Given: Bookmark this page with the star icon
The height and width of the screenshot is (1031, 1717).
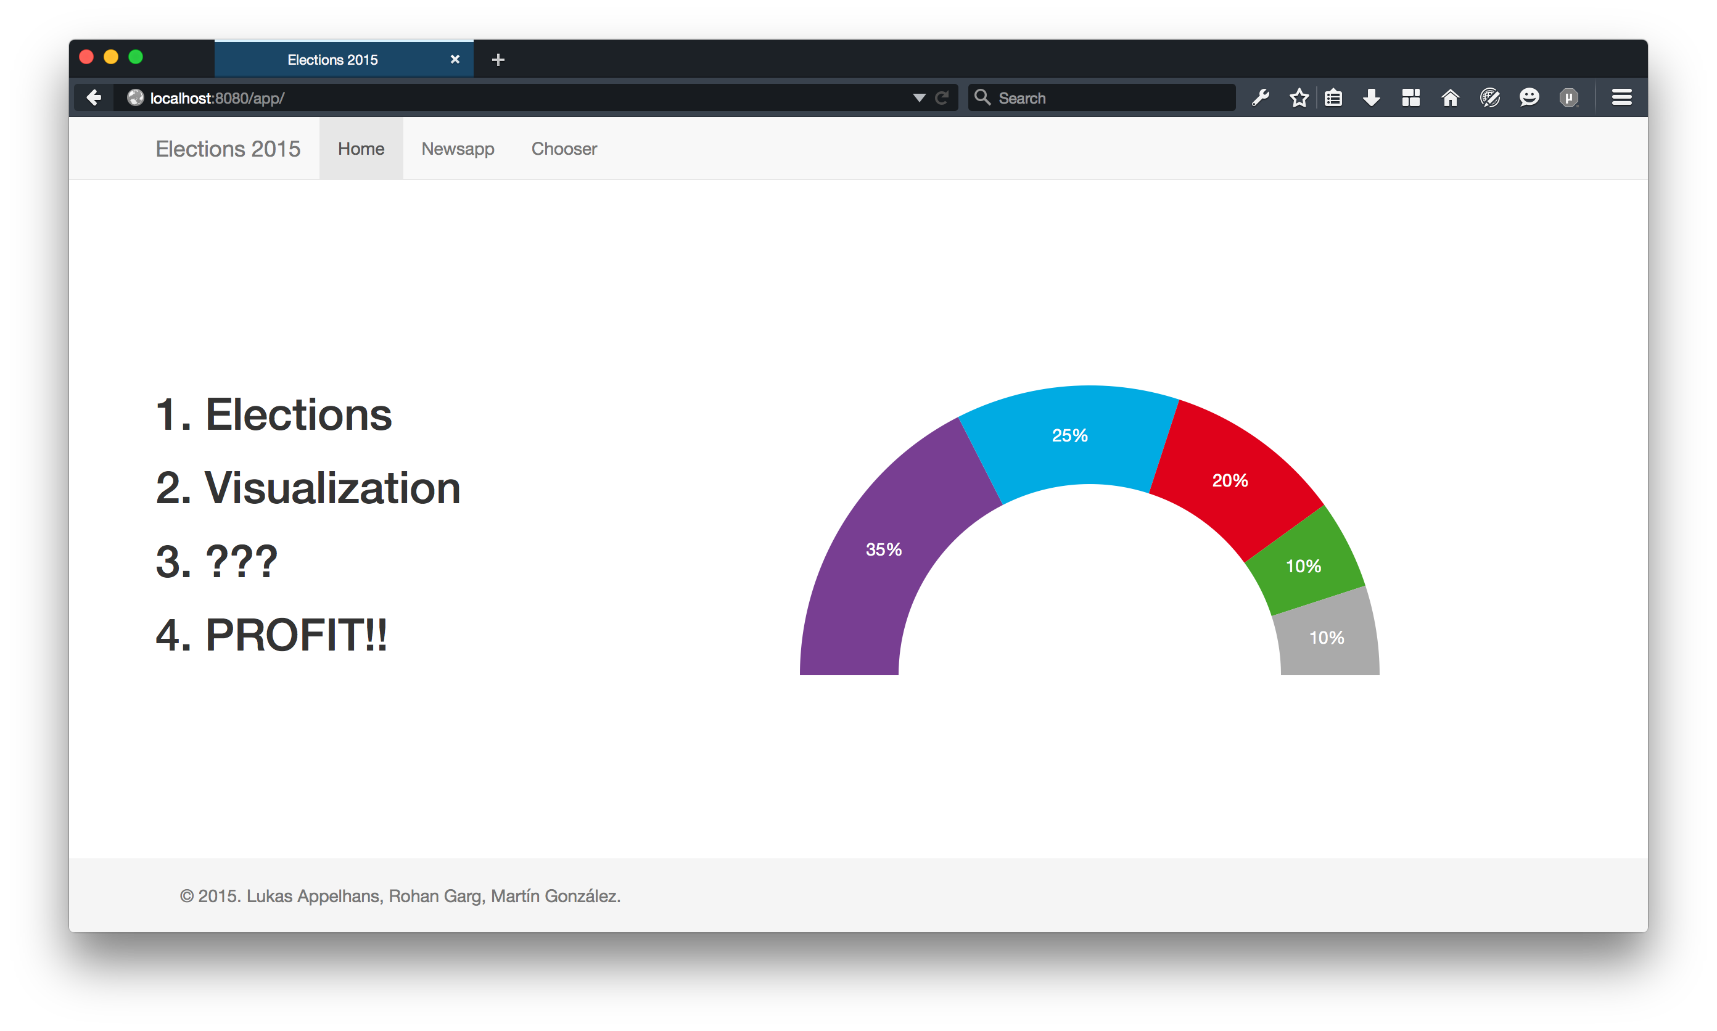Looking at the screenshot, I should click(1299, 98).
